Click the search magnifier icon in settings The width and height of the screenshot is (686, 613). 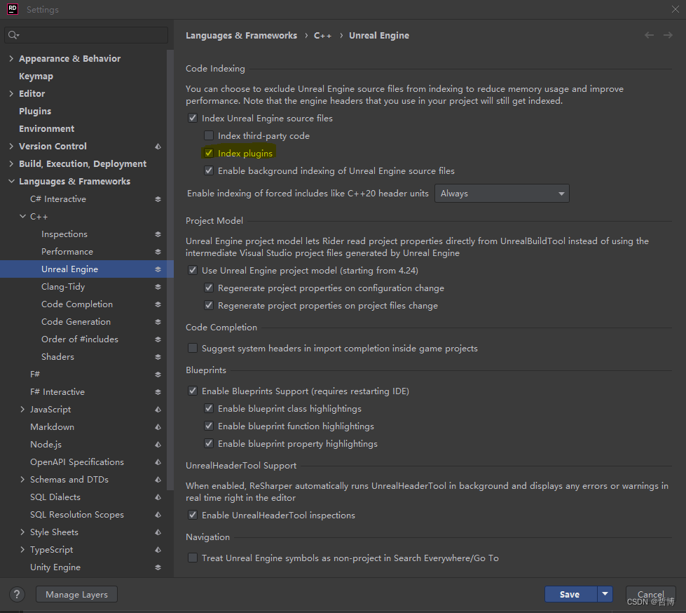point(13,35)
